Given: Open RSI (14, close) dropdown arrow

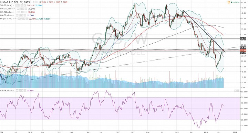Looking at the screenshot, I should [13, 90].
